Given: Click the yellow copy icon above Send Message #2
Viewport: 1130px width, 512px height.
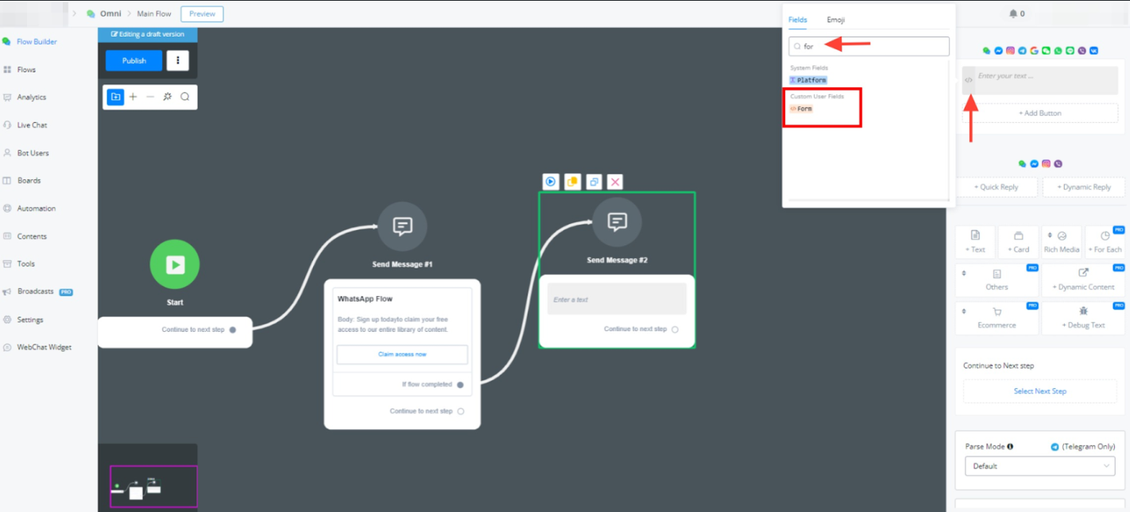Looking at the screenshot, I should [572, 182].
